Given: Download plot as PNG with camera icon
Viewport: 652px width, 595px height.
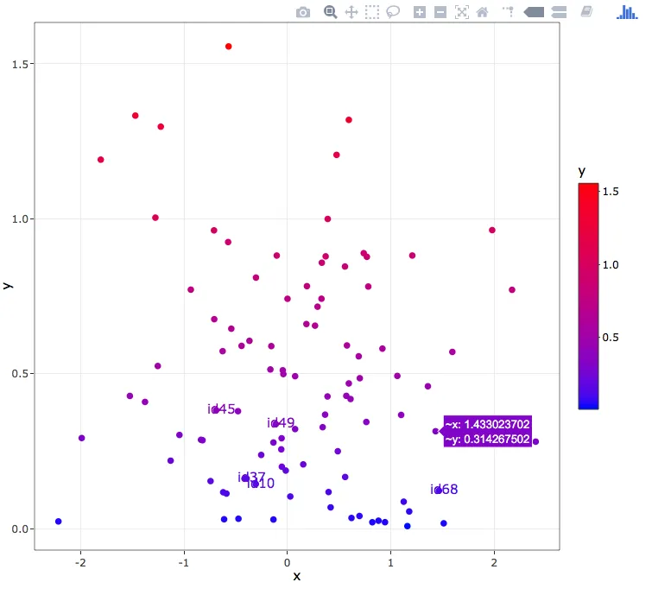Looking at the screenshot, I should point(303,12).
